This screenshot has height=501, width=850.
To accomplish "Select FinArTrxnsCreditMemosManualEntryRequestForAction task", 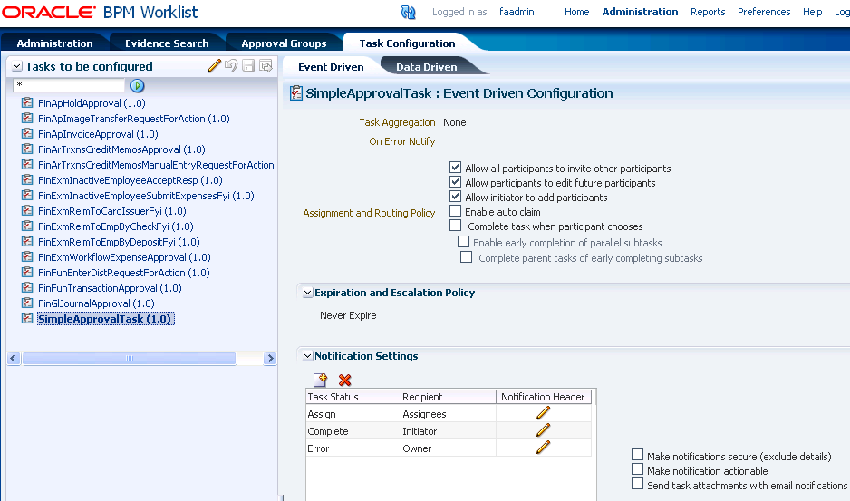I will pyautogui.click(x=156, y=165).
